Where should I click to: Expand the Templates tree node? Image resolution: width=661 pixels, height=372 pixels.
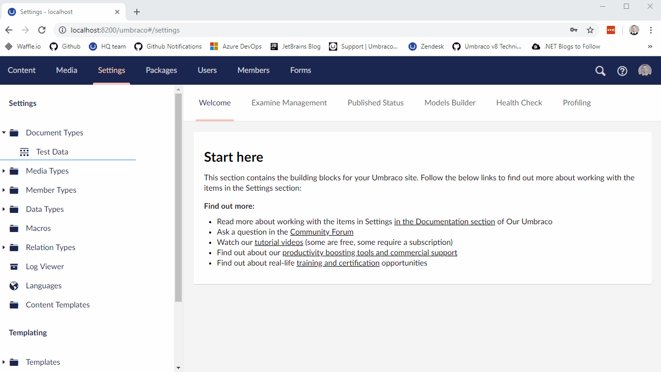point(4,362)
